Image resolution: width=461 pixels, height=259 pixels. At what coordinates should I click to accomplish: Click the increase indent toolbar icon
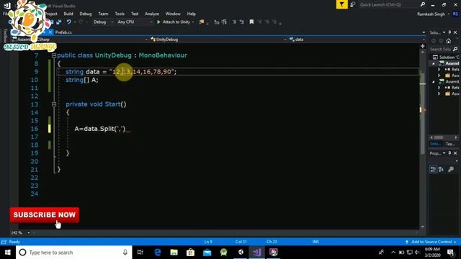224,22
